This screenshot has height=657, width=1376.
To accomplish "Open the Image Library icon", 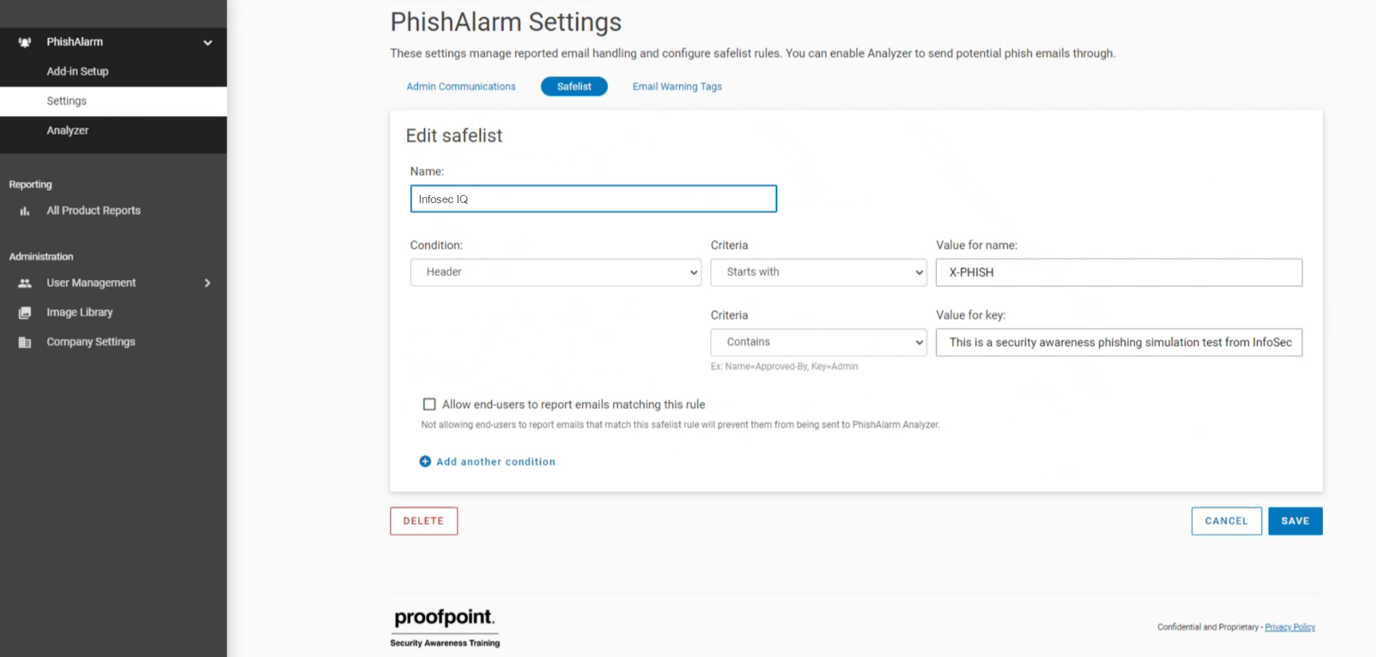I will point(25,312).
